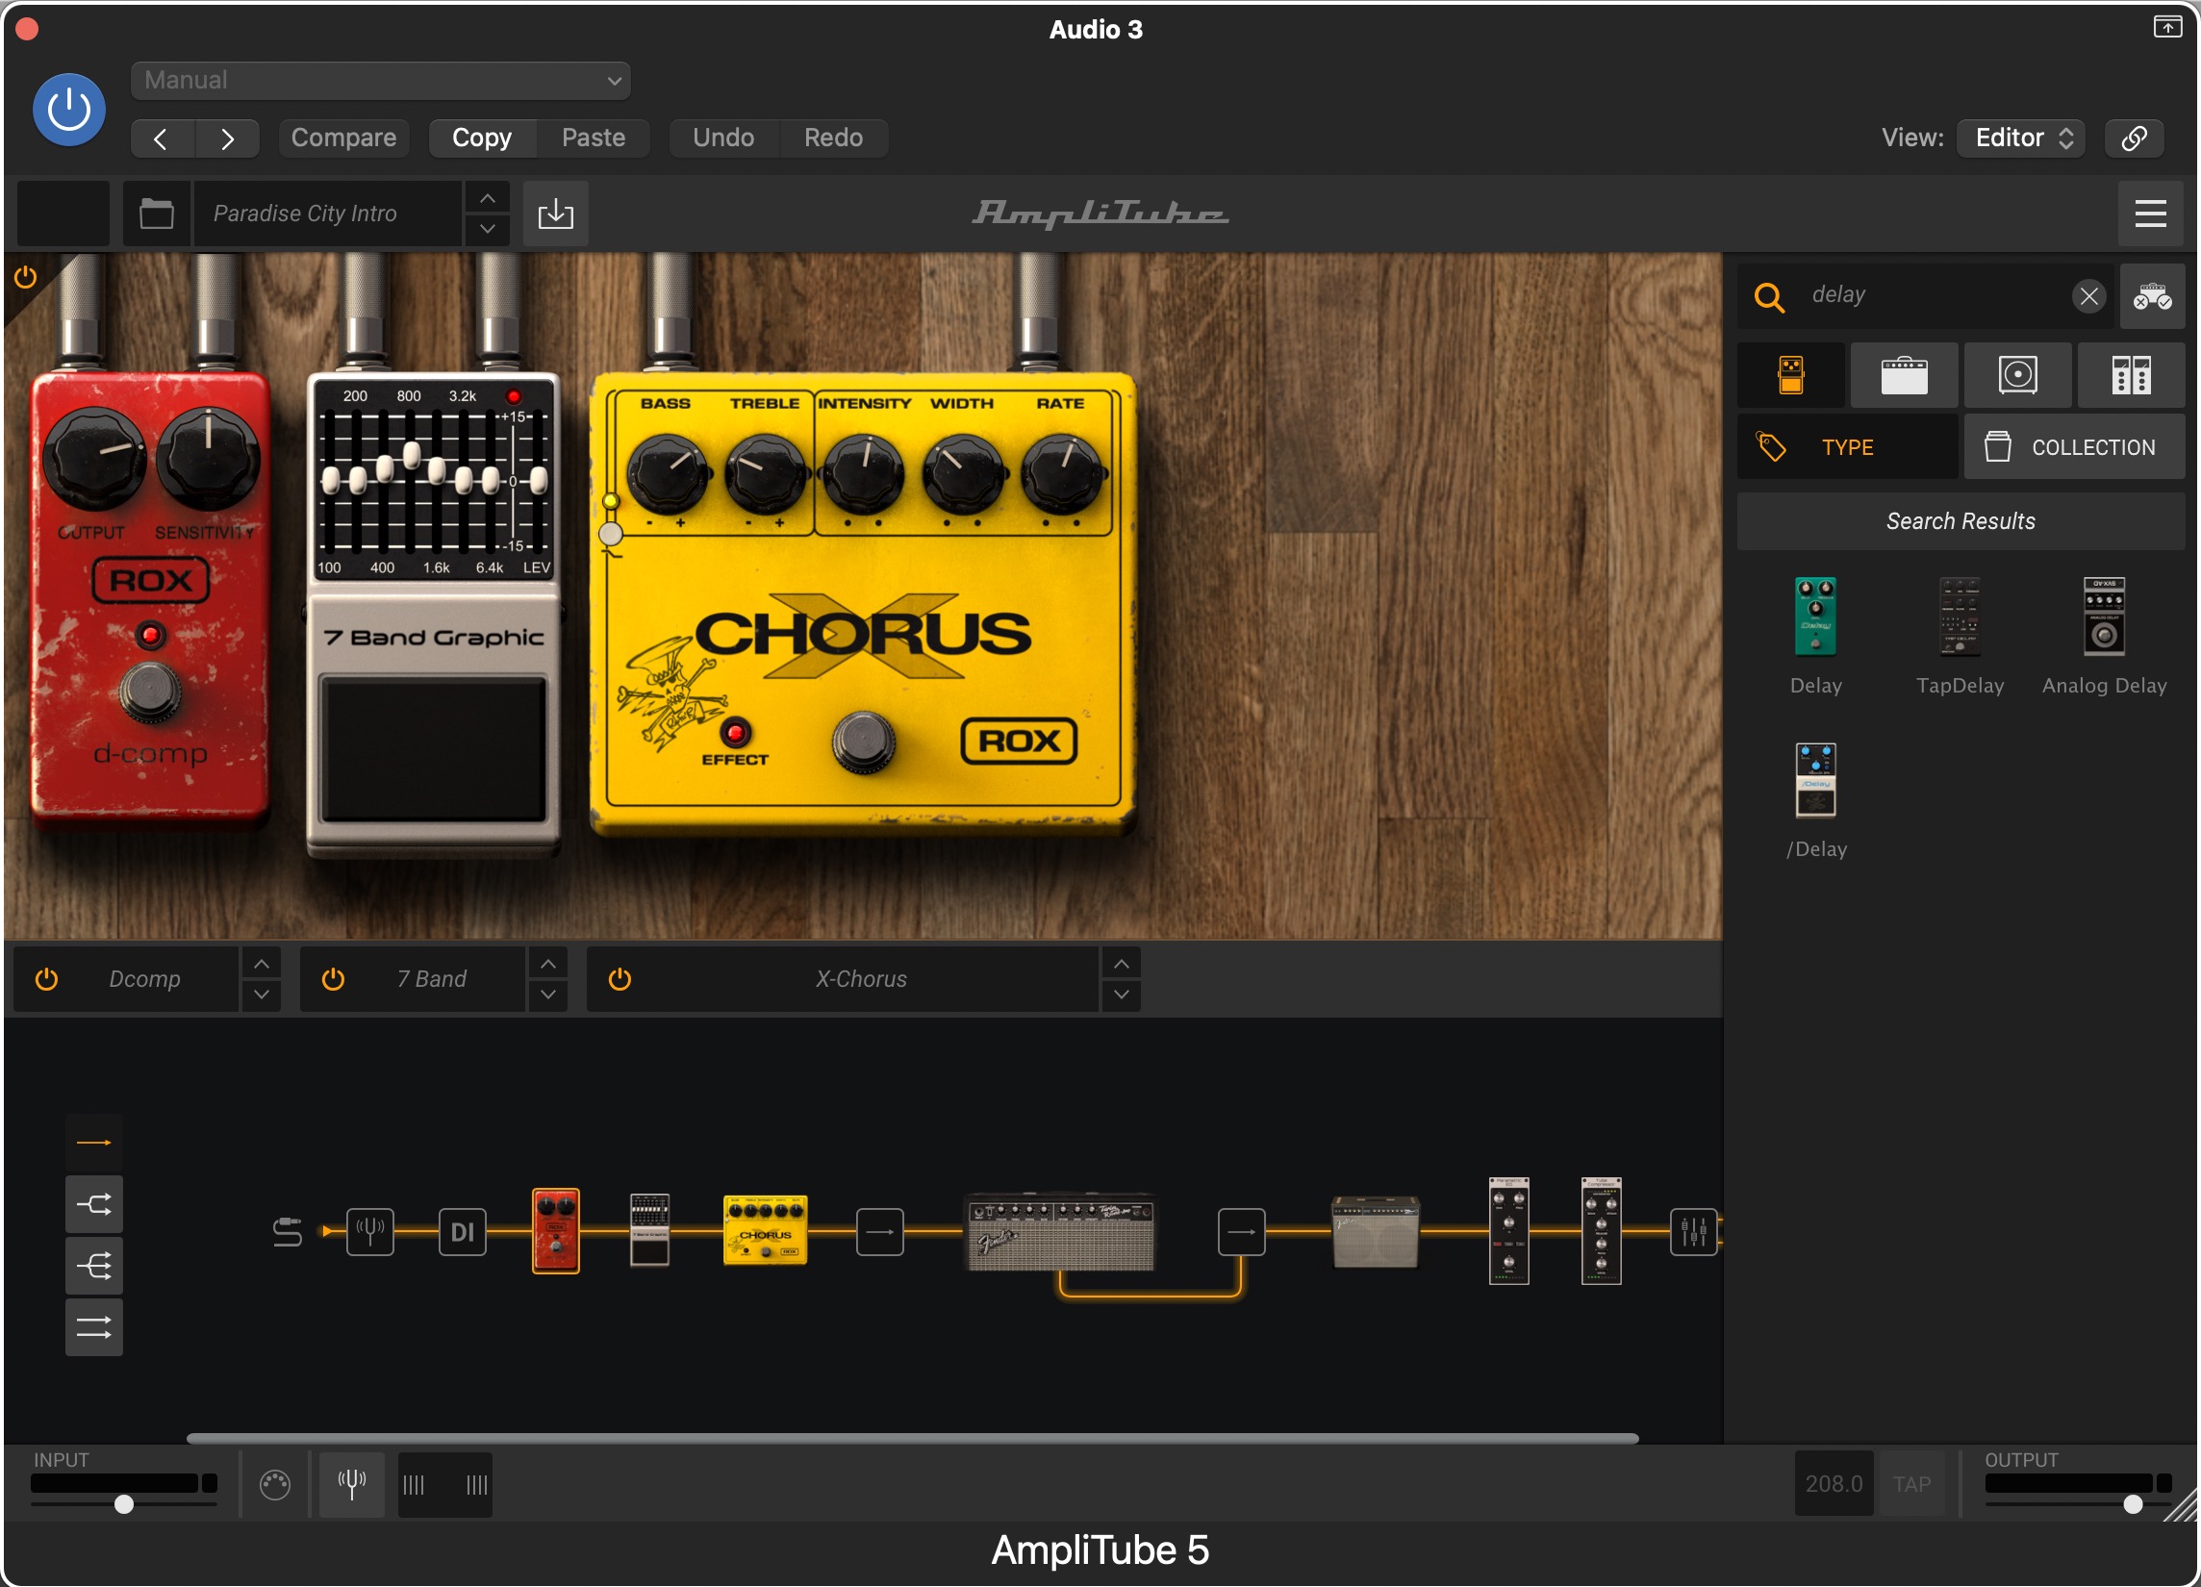The image size is (2201, 1587).
Task: Select the red Dcomp pedal in chain
Action: tap(556, 1232)
